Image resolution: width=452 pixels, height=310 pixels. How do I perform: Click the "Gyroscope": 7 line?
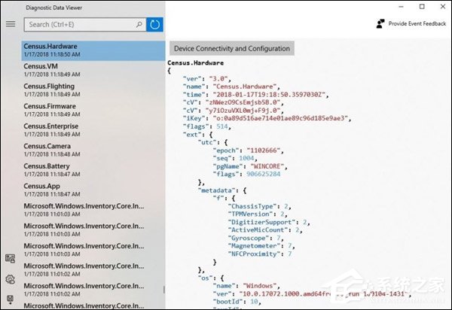point(255,238)
